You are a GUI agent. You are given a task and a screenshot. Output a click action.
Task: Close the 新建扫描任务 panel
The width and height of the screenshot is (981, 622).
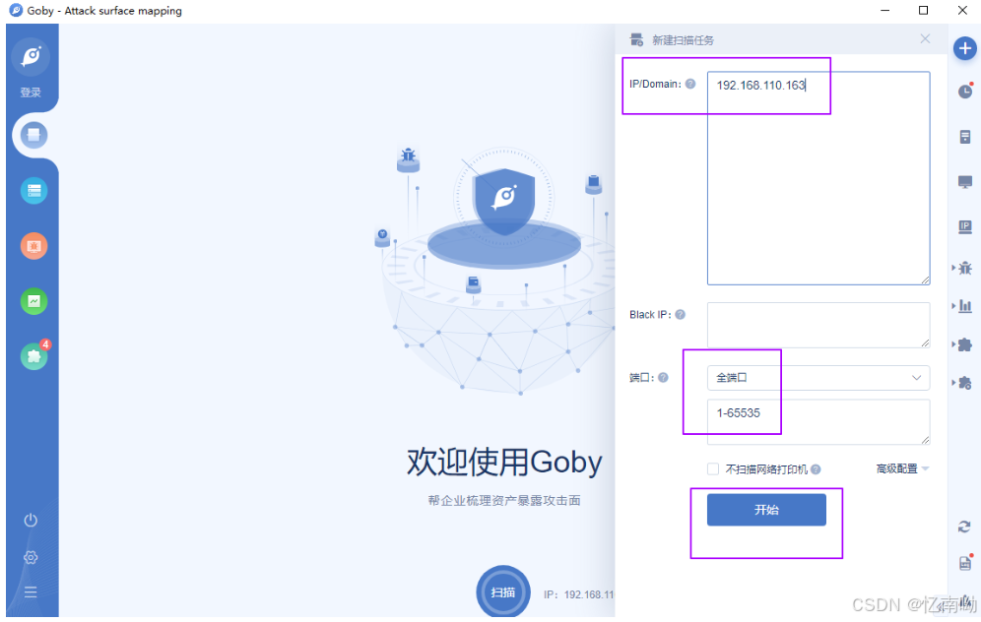925,38
